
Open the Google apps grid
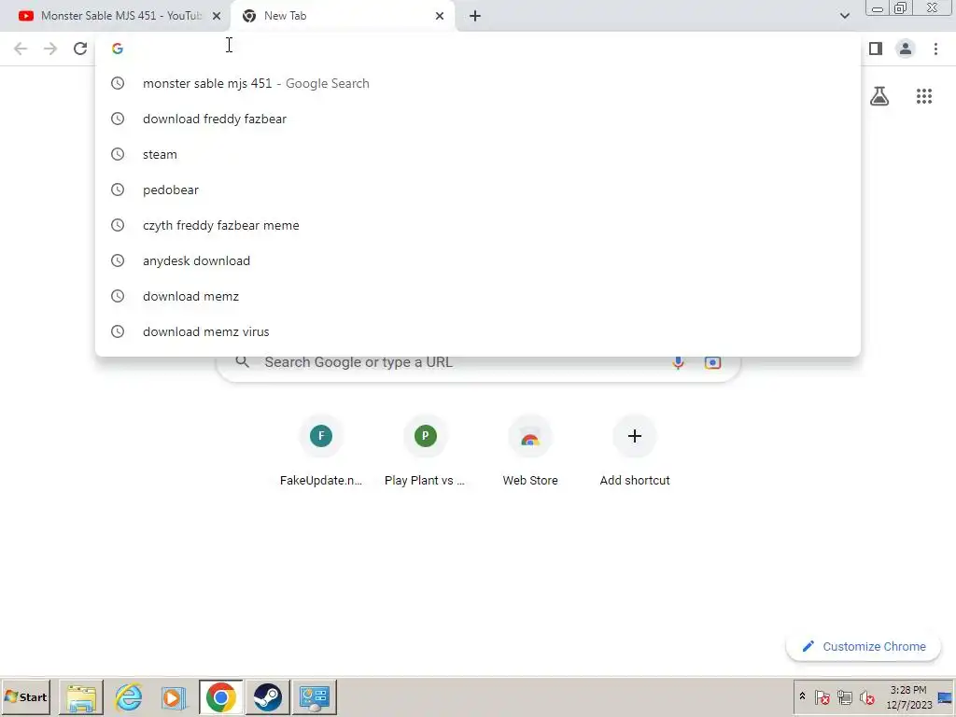pyautogui.click(x=924, y=96)
